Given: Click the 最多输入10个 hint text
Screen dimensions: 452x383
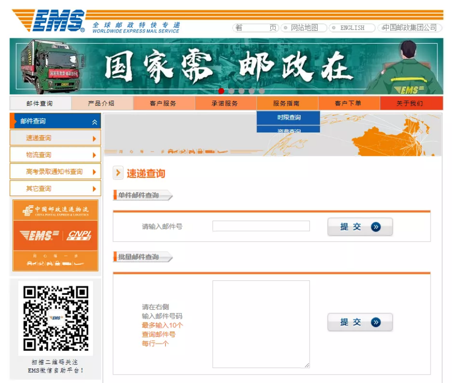Looking at the screenshot, I should (x=162, y=325).
